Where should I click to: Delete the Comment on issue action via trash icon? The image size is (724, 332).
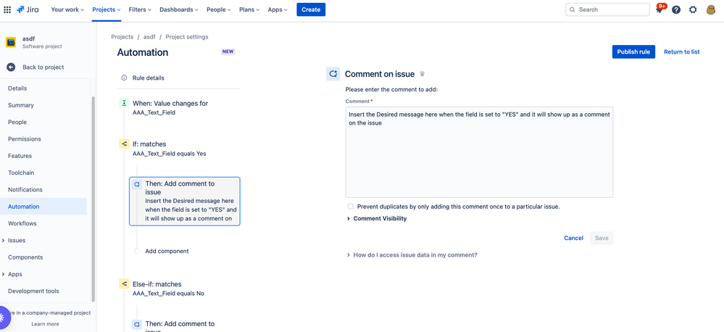pos(422,74)
